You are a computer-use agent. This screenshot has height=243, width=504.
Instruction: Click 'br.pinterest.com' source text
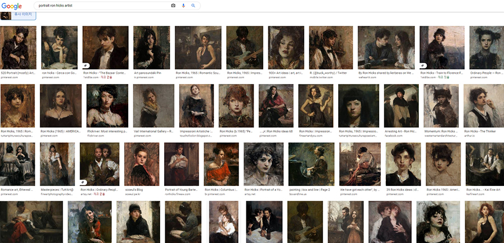214,194
